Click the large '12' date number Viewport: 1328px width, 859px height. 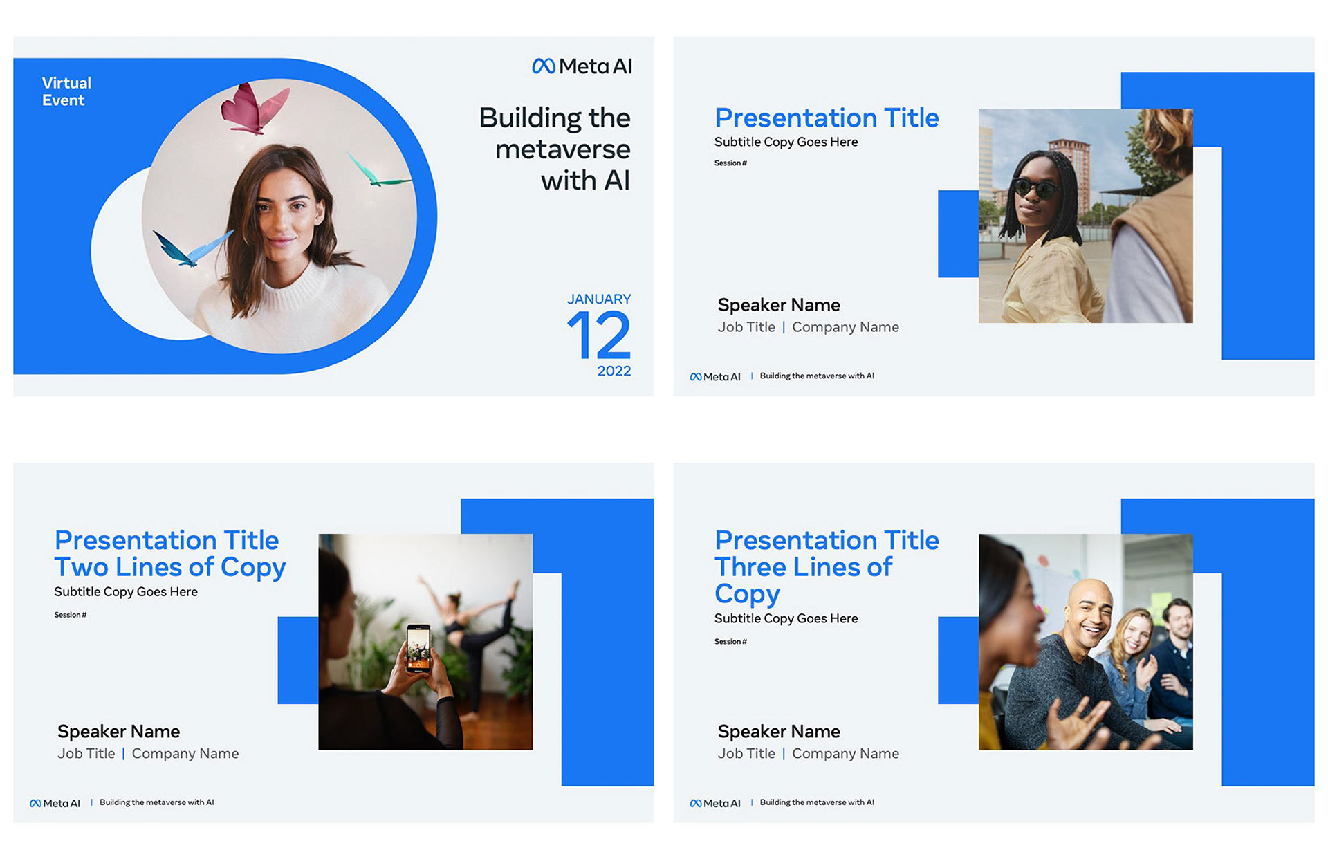[x=598, y=335]
